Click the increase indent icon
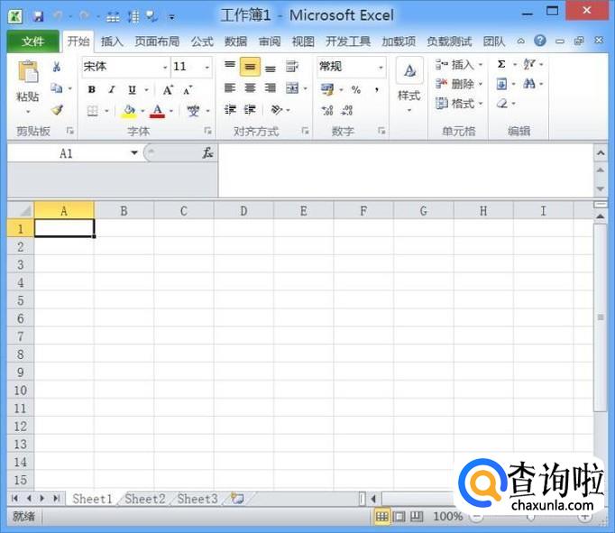The image size is (615, 533). point(250,109)
